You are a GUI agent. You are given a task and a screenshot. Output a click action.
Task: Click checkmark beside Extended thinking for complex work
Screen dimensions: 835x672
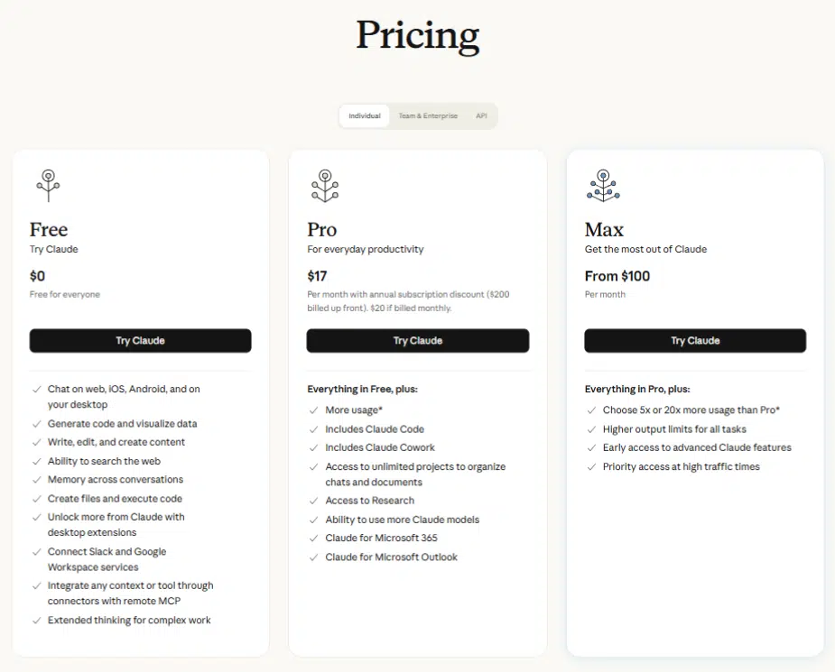(x=37, y=621)
